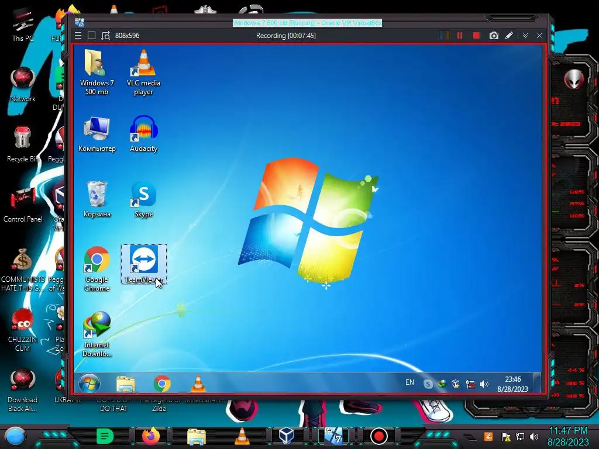The width and height of the screenshot is (599, 449).
Task: Click the host Start orb button
Action: tap(15, 436)
